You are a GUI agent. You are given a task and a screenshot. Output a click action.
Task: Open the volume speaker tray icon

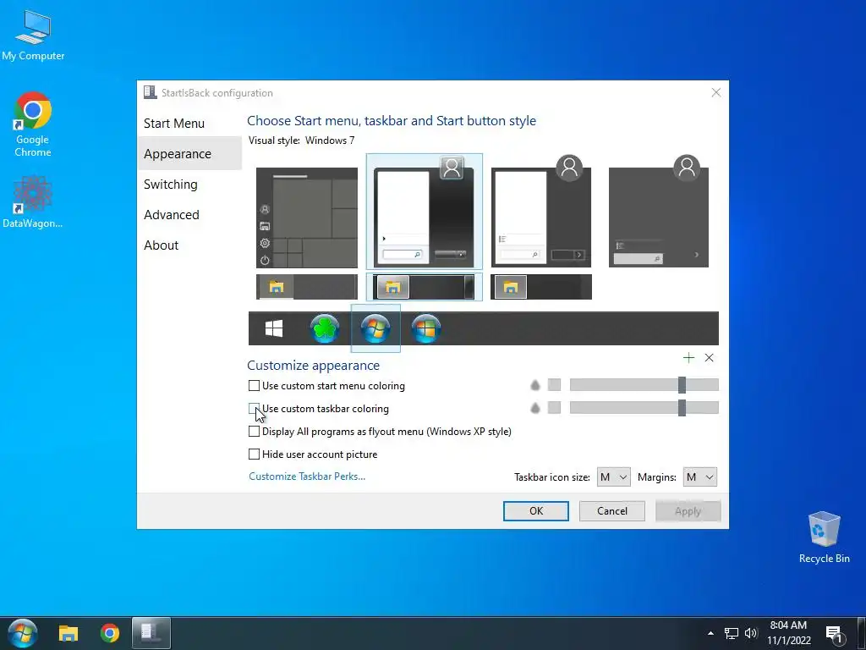751,633
